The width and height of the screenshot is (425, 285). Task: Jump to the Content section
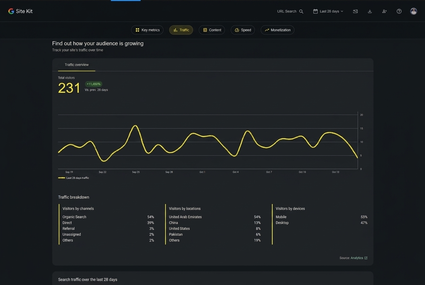coord(212,30)
